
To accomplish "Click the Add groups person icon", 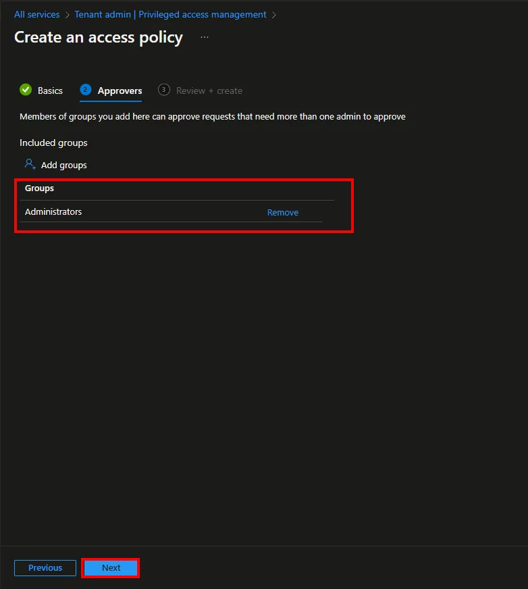I will coord(30,164).
